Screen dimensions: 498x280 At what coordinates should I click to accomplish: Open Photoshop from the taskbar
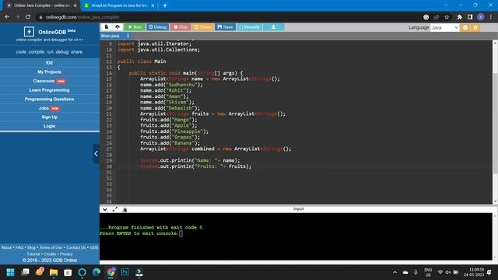[x=124, y=272]
